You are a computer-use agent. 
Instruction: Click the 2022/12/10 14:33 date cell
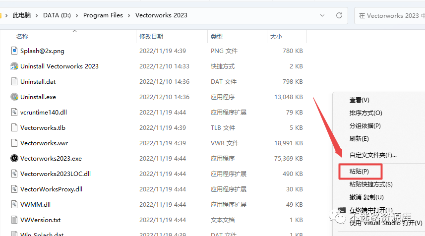point(164,66)
